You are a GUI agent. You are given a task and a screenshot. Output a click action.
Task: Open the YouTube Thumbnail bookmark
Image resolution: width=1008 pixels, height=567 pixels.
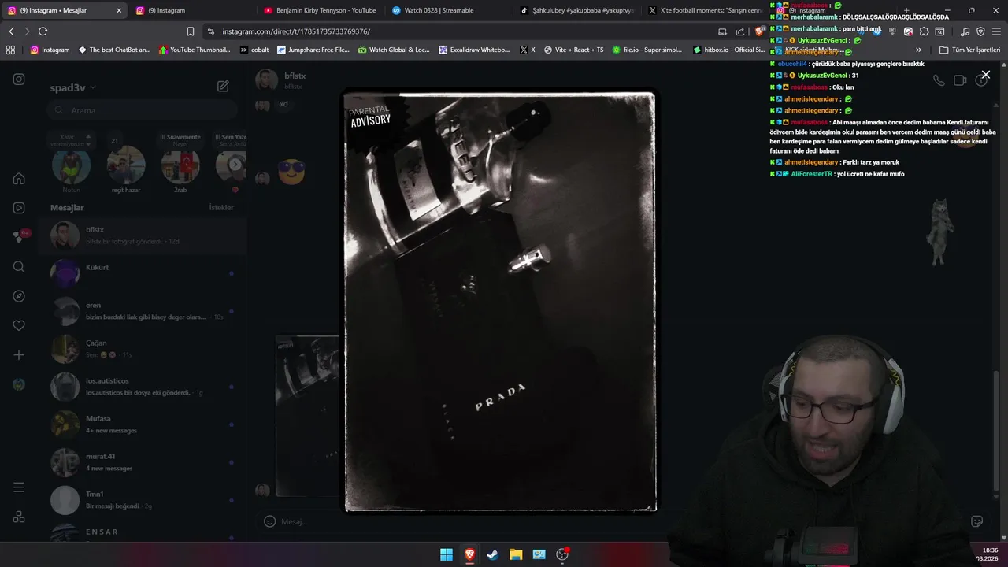click(x=195, y=50)
